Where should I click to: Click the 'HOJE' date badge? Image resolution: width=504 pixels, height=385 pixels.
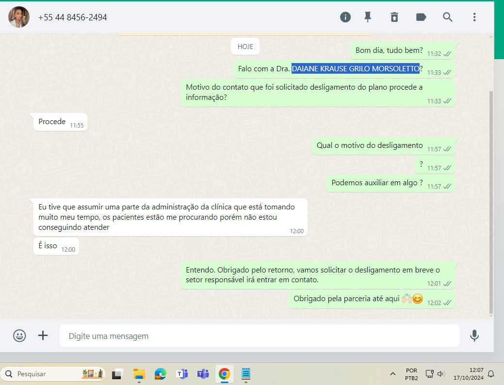(x=245, y=47)
